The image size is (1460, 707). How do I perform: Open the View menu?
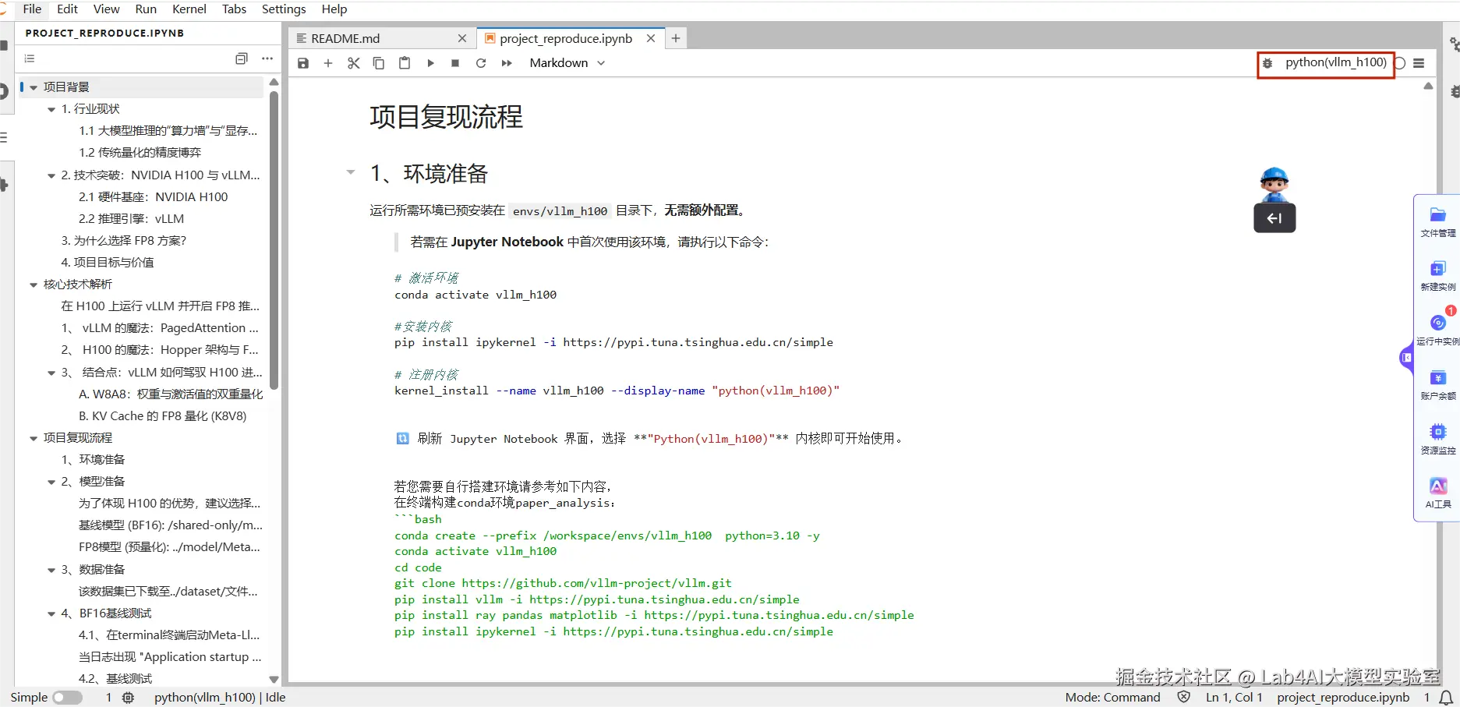(x=107, y=9)
